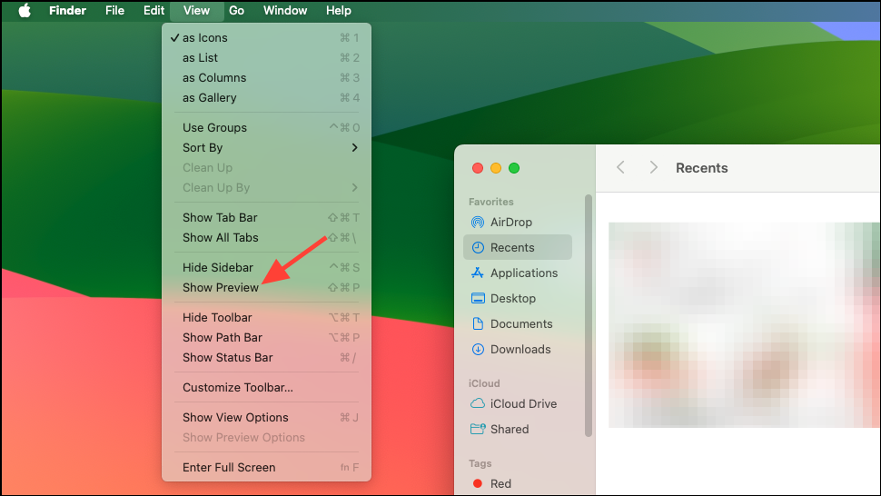Click the Tags section heading
The height and width of the screenshot is (496, 881).
click(480, 463)
